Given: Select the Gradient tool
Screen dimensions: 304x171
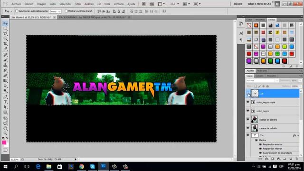Looking at the screenshot, I should 5,80.
